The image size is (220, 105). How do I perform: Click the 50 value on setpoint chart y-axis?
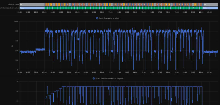click(18, 81)
